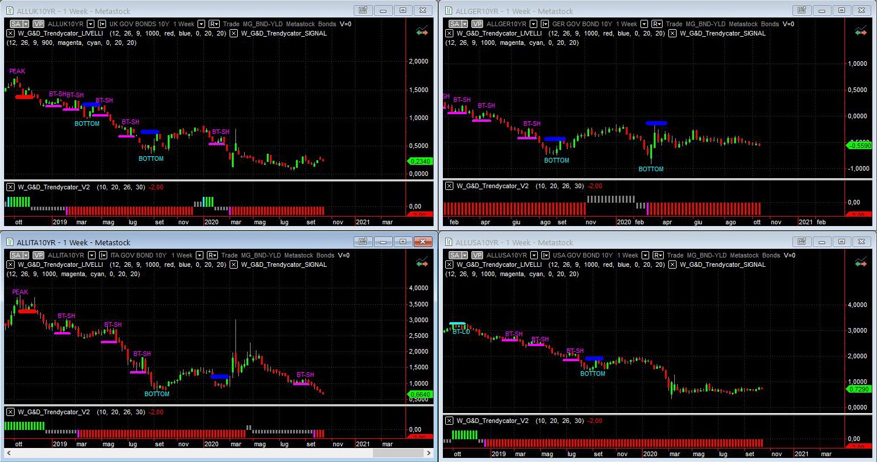Remove Trendycator_SIGNAL indicator in ALLUK10YR chart

coord(234,33)
